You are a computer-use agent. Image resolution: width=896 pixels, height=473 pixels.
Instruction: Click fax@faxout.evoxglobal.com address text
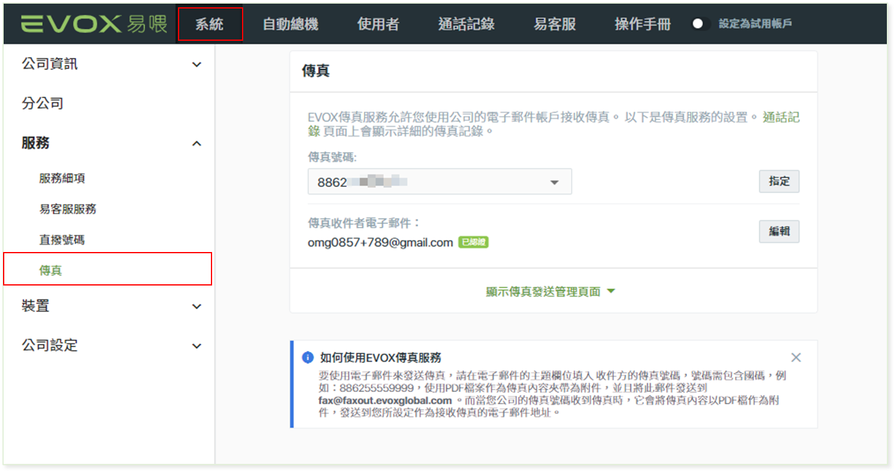(385, 401)
